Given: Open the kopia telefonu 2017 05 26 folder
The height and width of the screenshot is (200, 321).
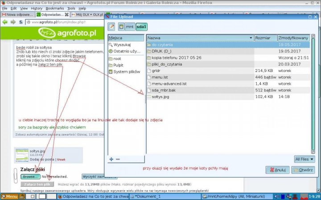Looking at the screenshot, I should [176, 58].
